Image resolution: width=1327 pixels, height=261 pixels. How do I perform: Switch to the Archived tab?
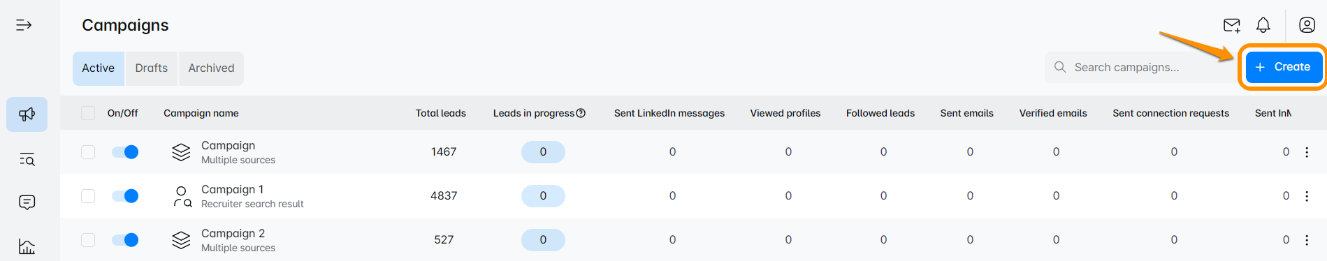tap(211, 68)
